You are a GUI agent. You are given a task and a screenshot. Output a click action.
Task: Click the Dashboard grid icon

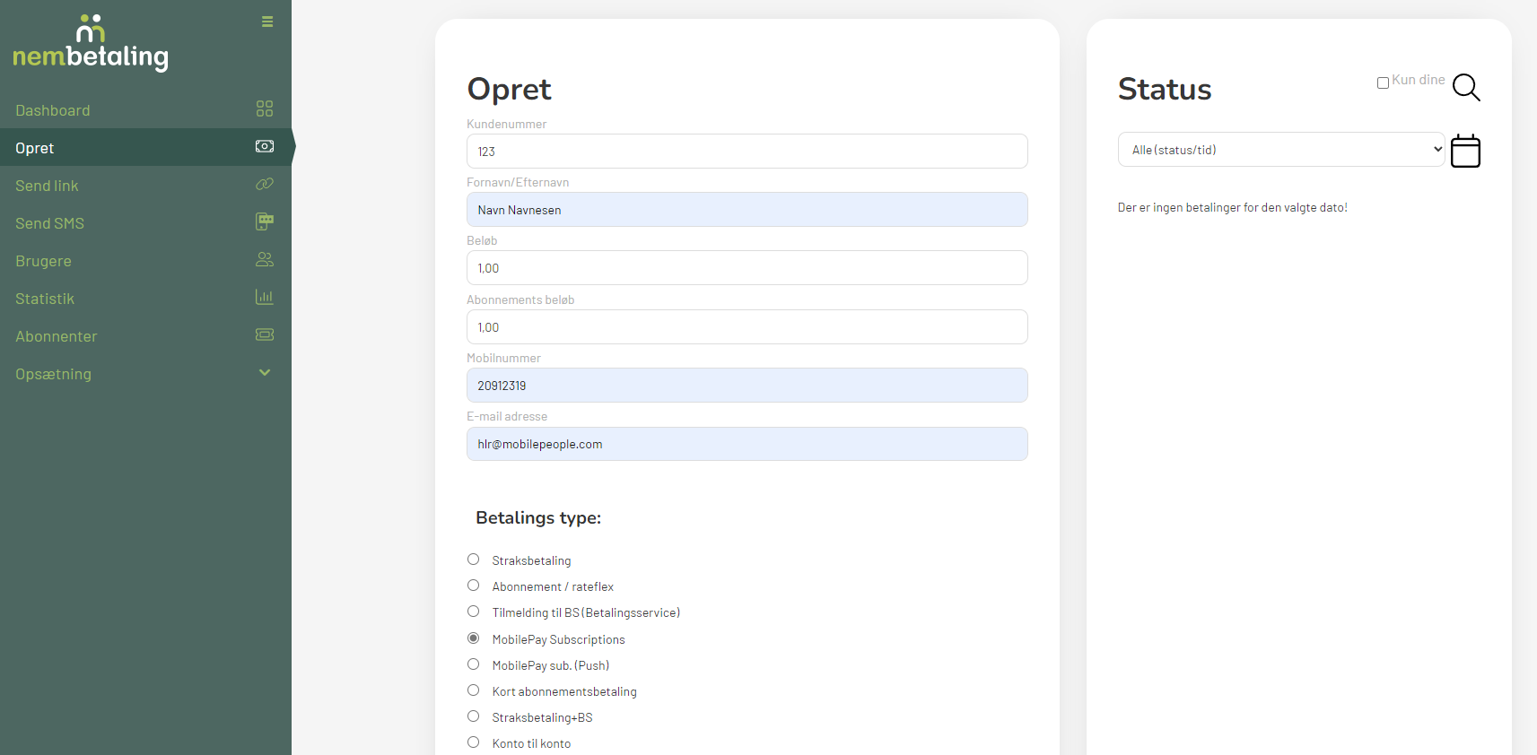pos(265,109)
